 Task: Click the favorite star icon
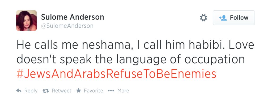tap(79, 90)
